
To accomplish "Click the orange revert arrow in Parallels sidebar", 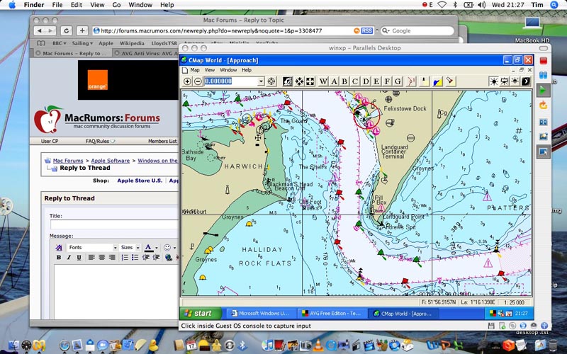I will [x=543, y=105].
